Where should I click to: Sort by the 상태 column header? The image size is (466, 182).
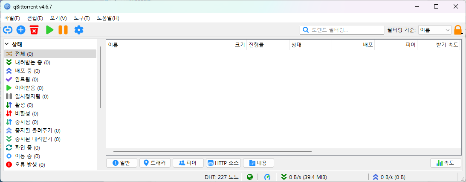(310, 45)
